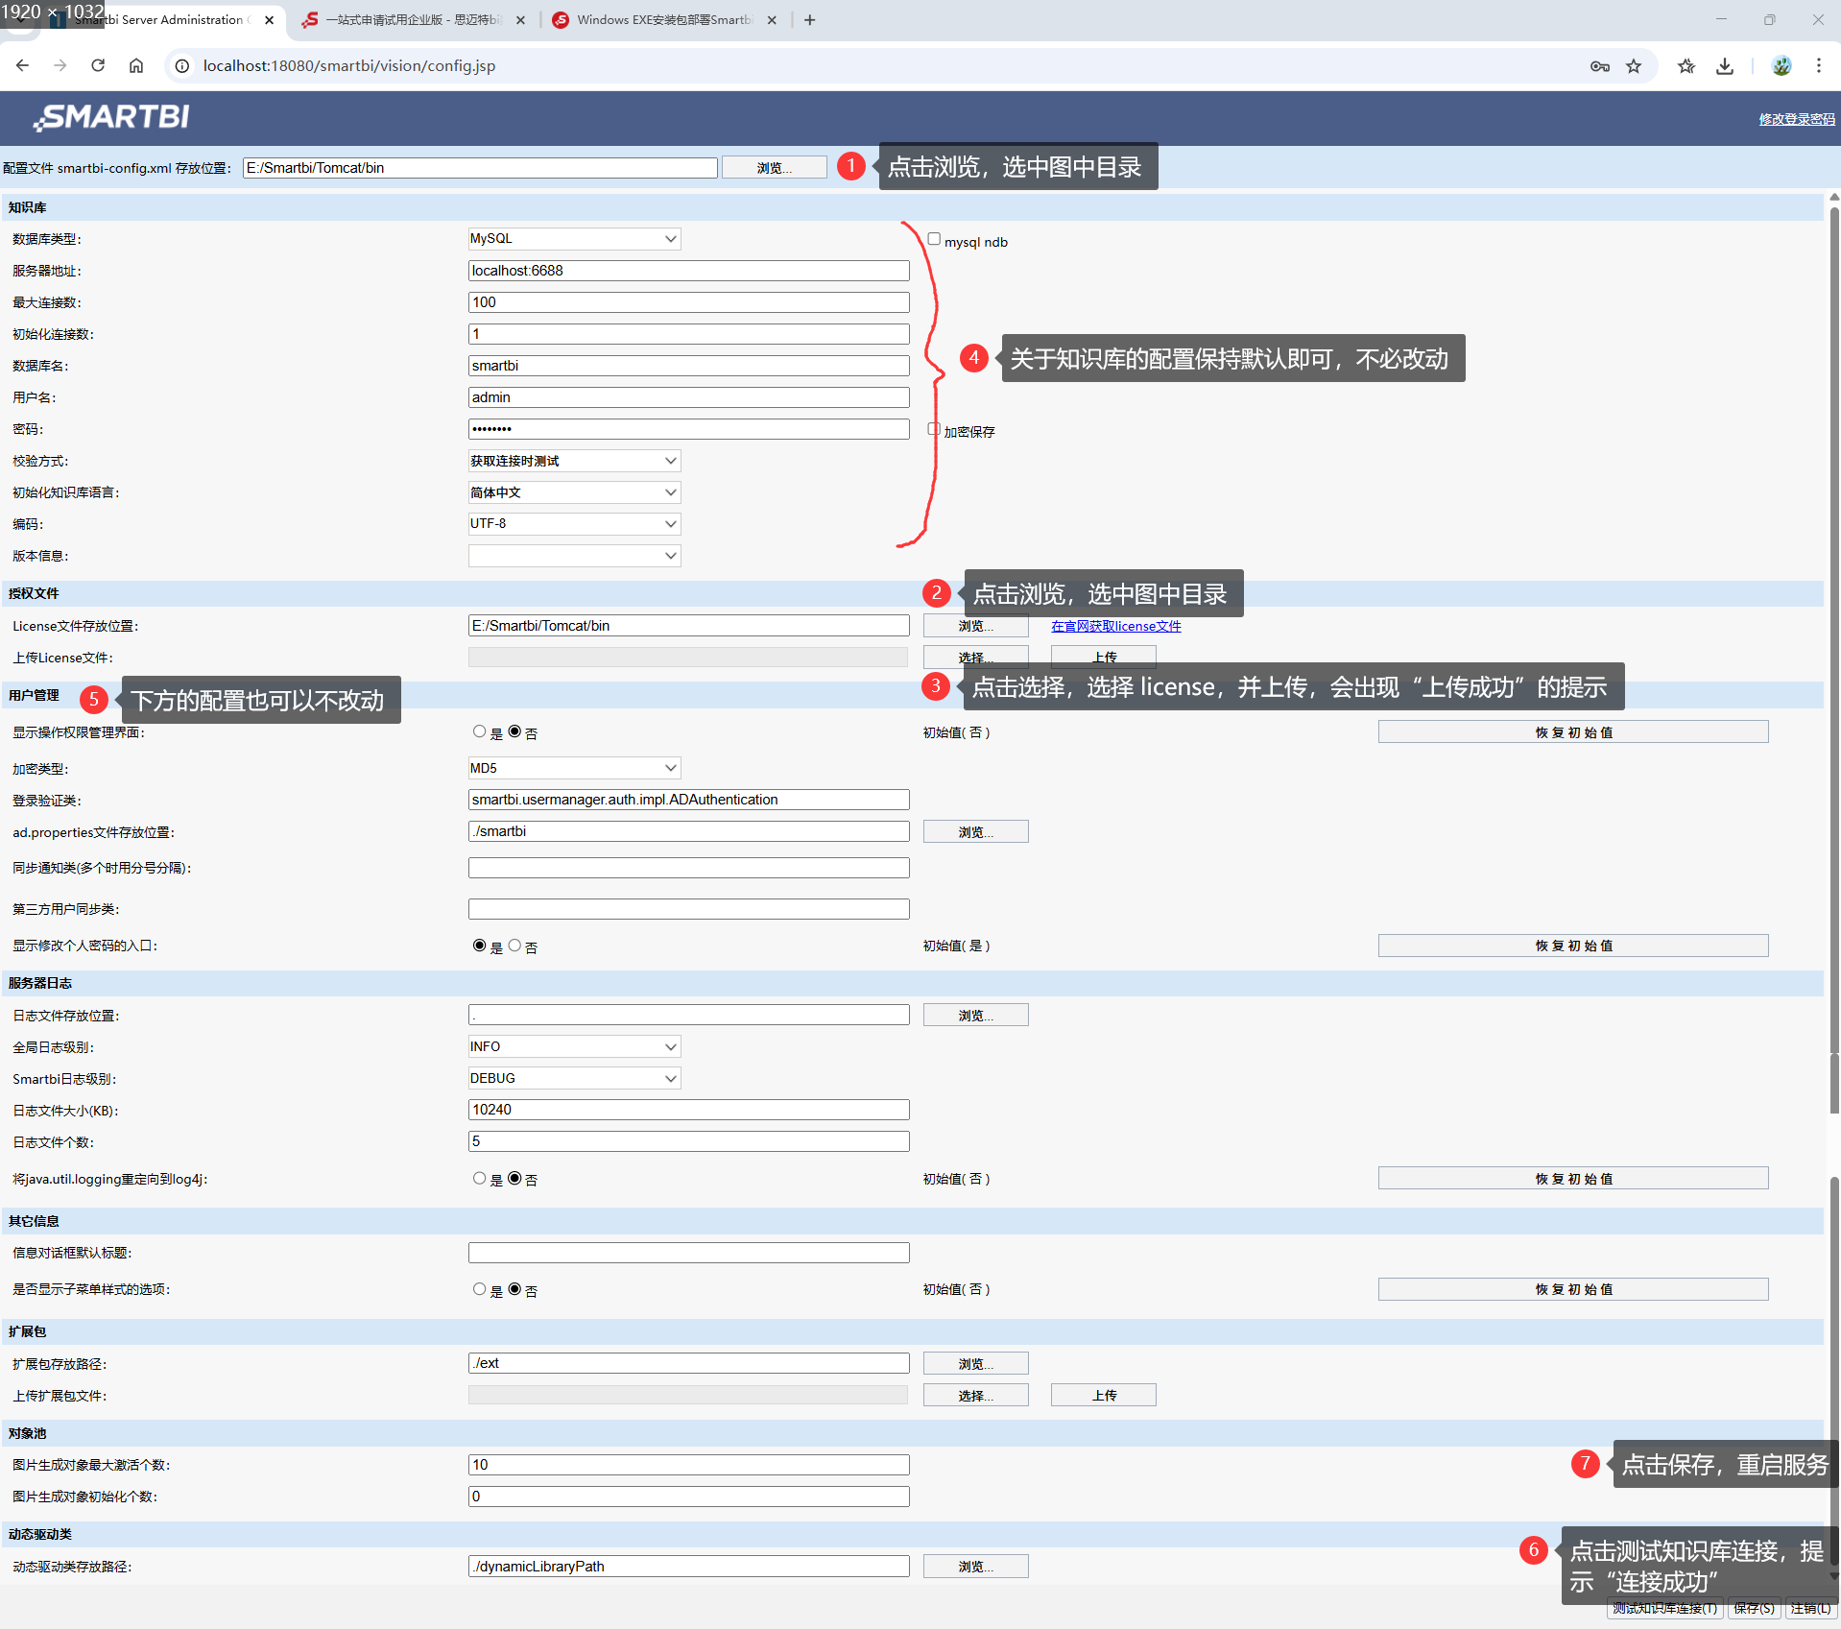Click 选择 to choose a License file
Image resolution: width=1841 pixels, height=1629 pixels.
975,657
